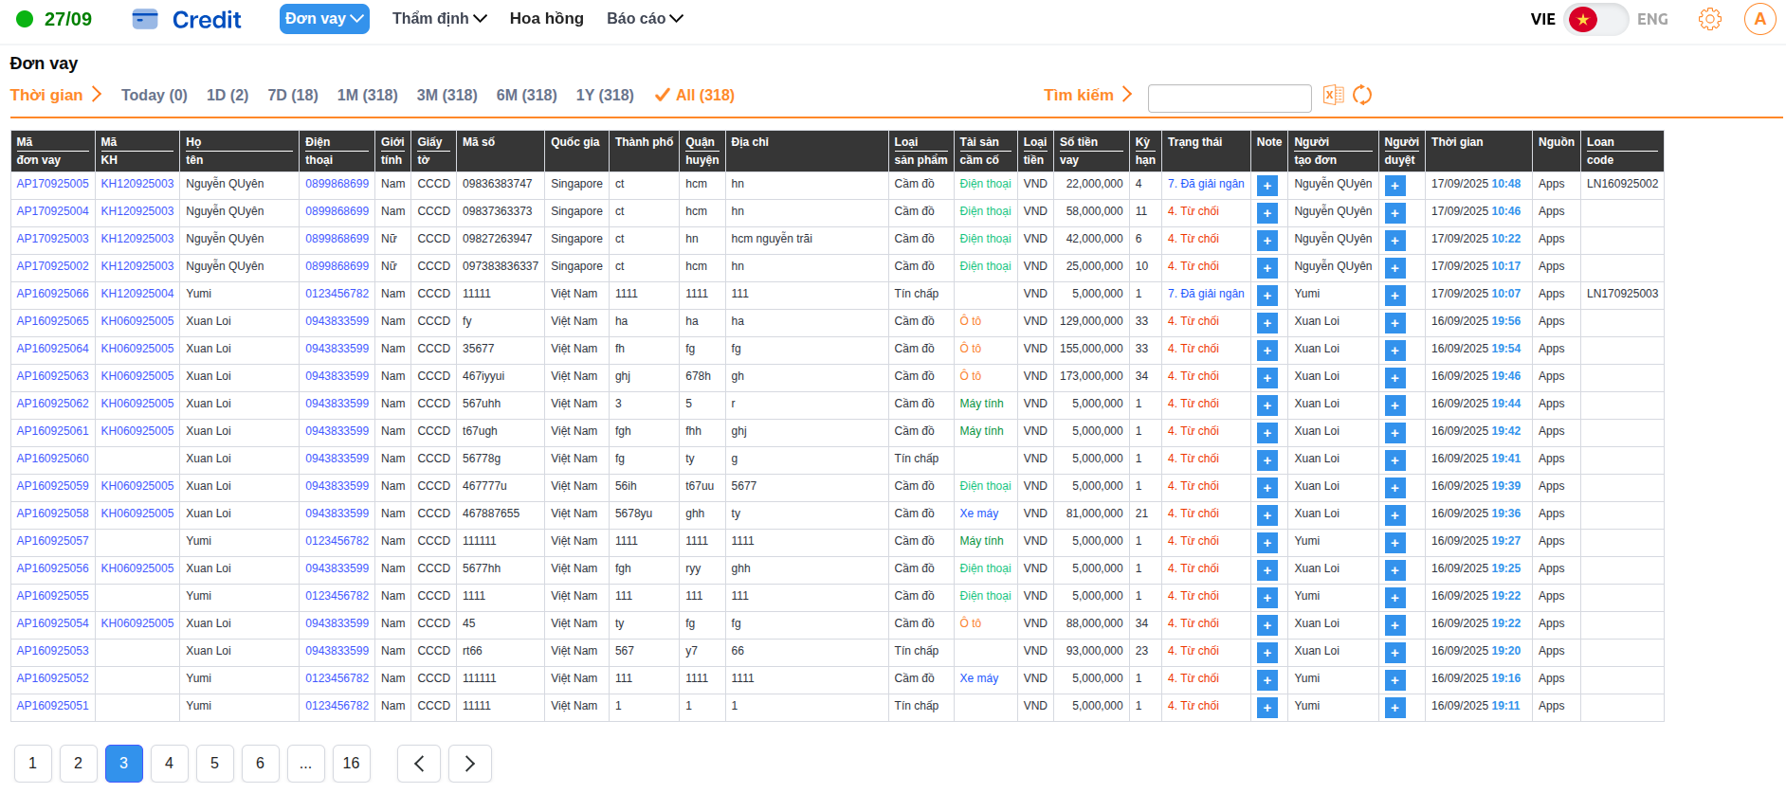
Task: Expand the Thẩm định dropdown menu
Action: click(x=439, y=19)
